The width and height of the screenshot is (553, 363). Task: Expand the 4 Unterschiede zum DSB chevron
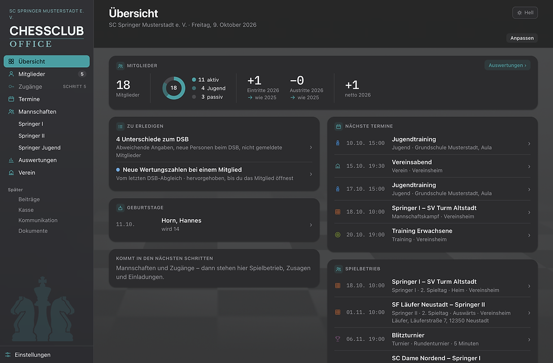311,147
